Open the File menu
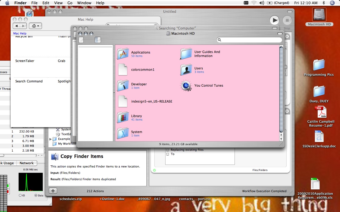 pyautogui.click(x=34, y=3)
